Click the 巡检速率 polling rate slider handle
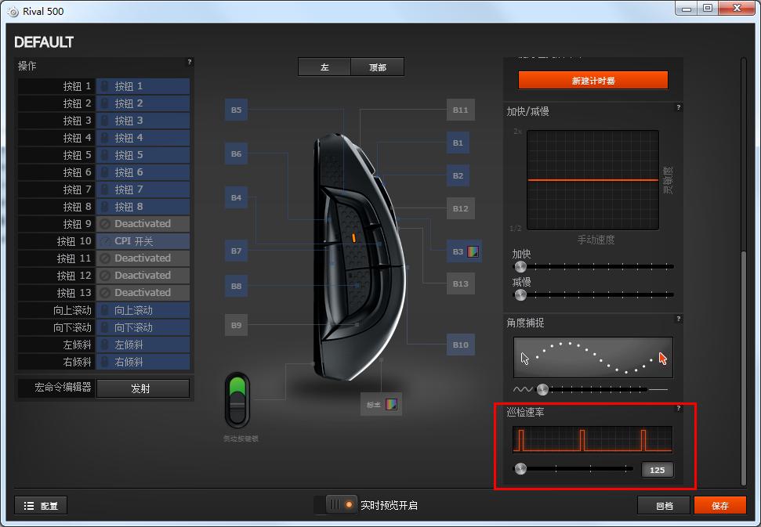The height and width of the screenshot is (527, 761). click(x=520, y=469)
